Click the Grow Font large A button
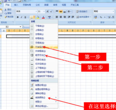This screenshot has width=116, height=110. [48, 12]
